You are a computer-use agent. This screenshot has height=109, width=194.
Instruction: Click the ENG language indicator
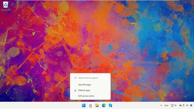[x=166, y=106]
